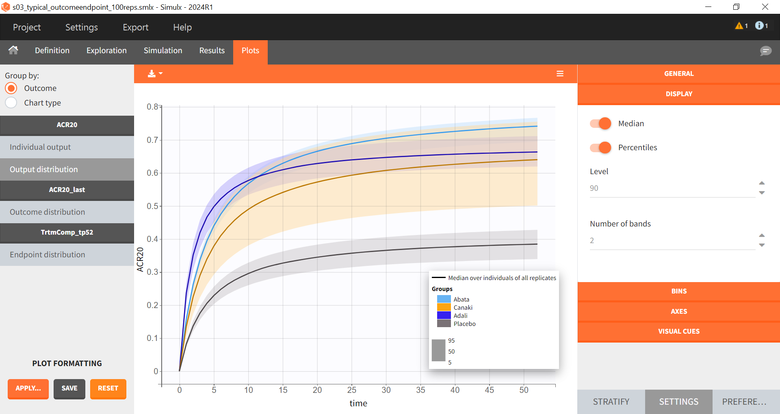Open the plot hamburger menu icon
780x414 pixels.
tap(560, 73)
